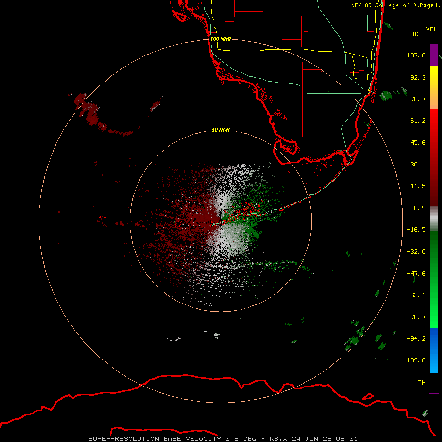This screenshot has height=442, width=442.
Task: Select the 30.1 legend value
Action: 418,165
